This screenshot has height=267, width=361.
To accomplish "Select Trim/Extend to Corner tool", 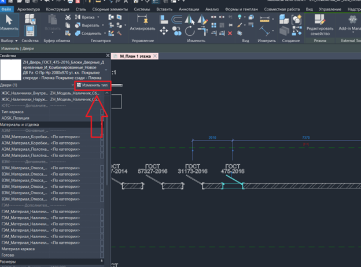I will (202, 31).
